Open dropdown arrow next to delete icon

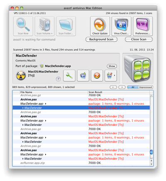click(115, 75)
